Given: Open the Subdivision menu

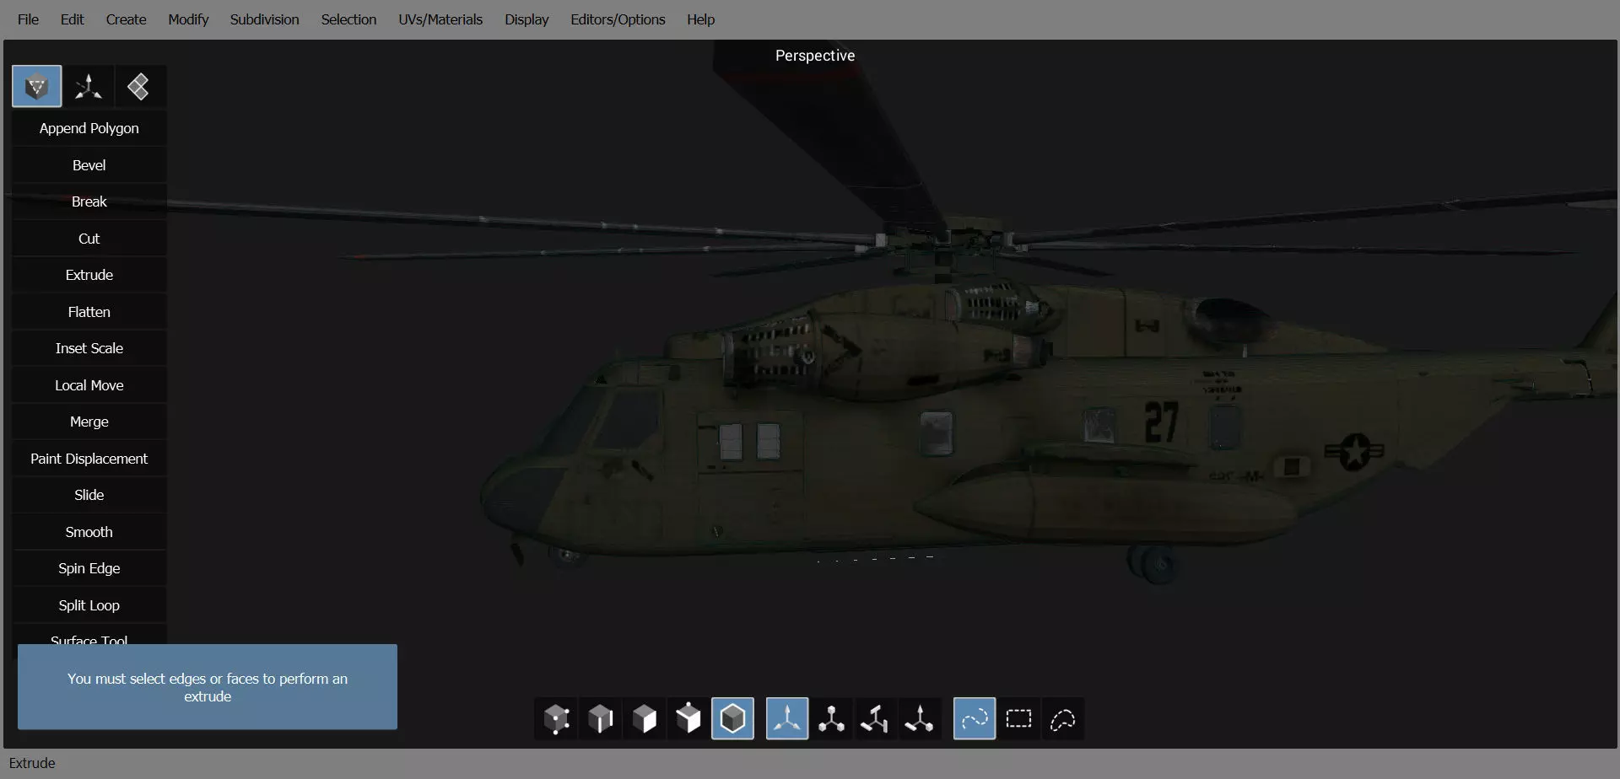Looking at the screenshot, I should 264,19.
